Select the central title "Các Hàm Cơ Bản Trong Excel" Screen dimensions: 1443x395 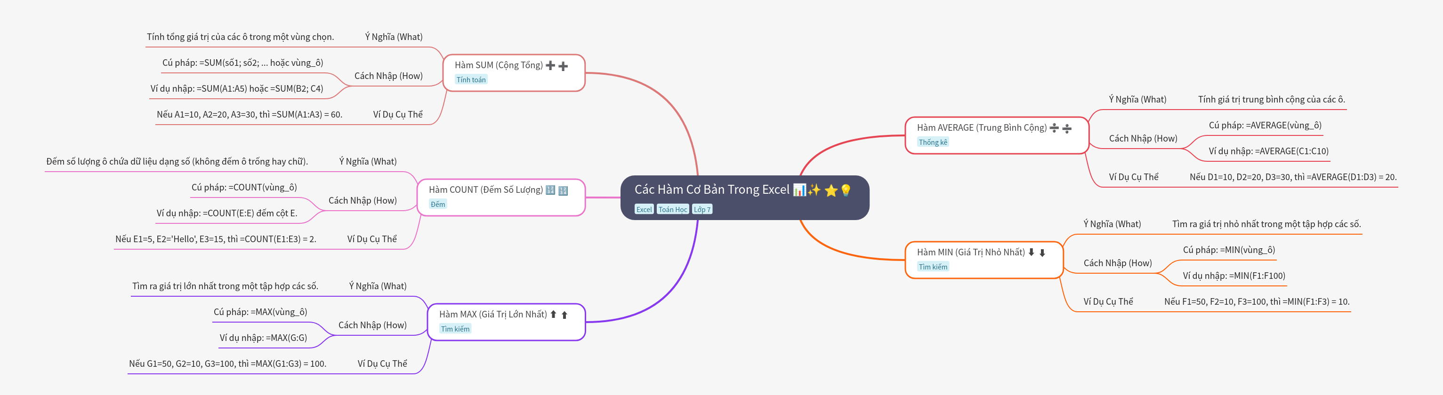click(711, 190)
